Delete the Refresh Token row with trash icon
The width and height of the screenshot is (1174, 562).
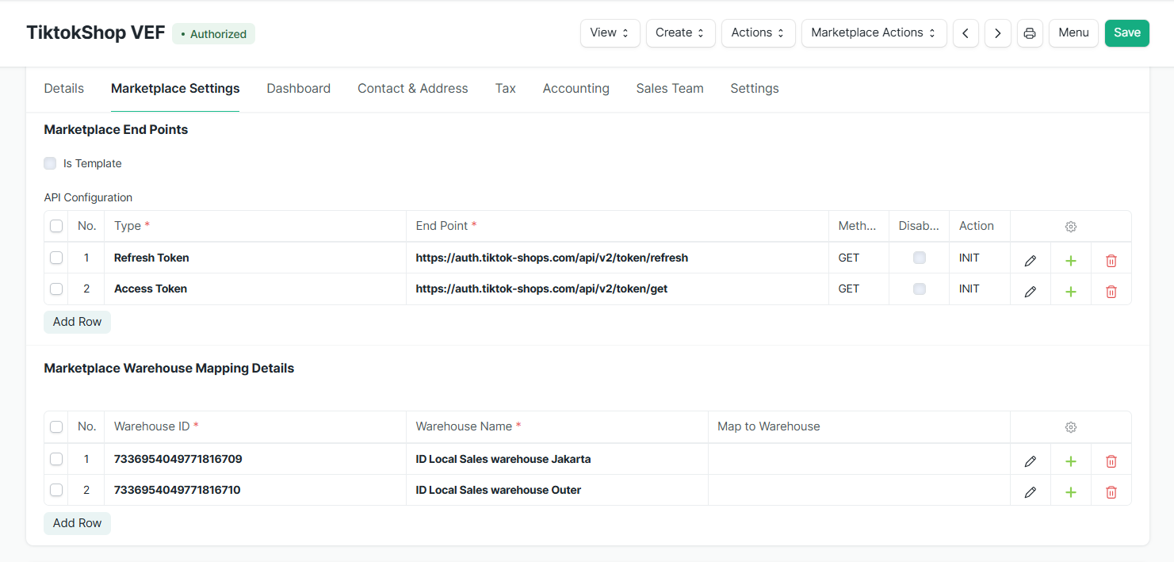tap(1111, 261)
